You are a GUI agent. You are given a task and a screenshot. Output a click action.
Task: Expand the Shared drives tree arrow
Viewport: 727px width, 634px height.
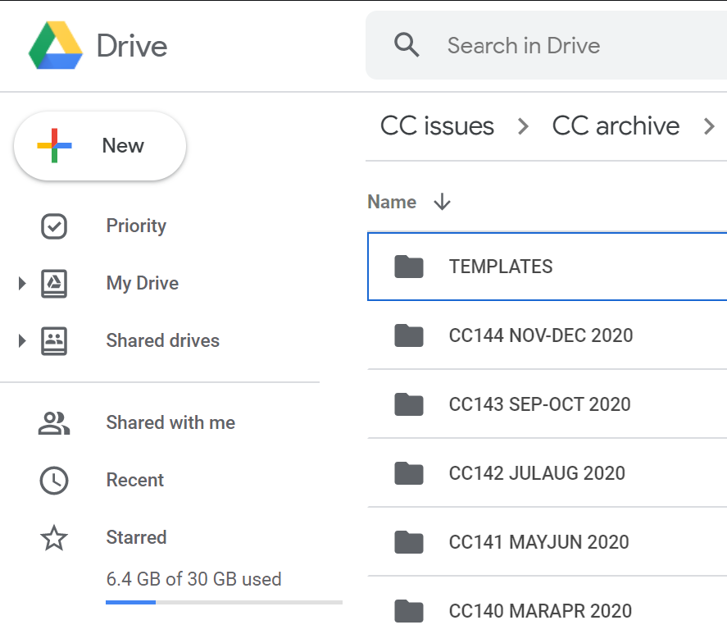[22, 341]
